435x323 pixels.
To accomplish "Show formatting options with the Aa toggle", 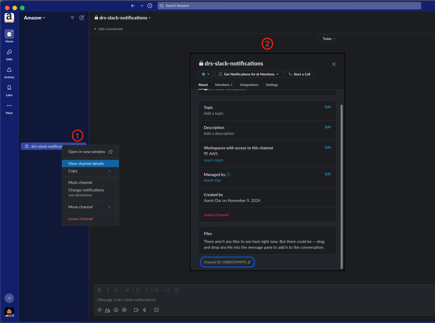I will (107, 310).
